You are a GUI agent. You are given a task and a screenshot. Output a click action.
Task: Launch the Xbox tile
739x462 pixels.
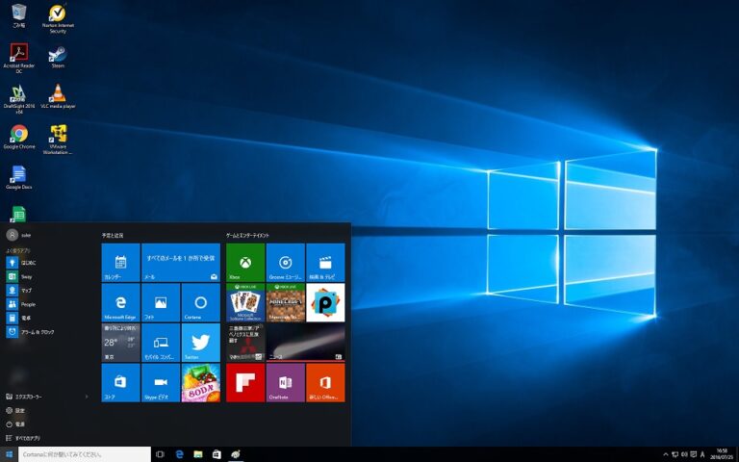click(245, 263)
